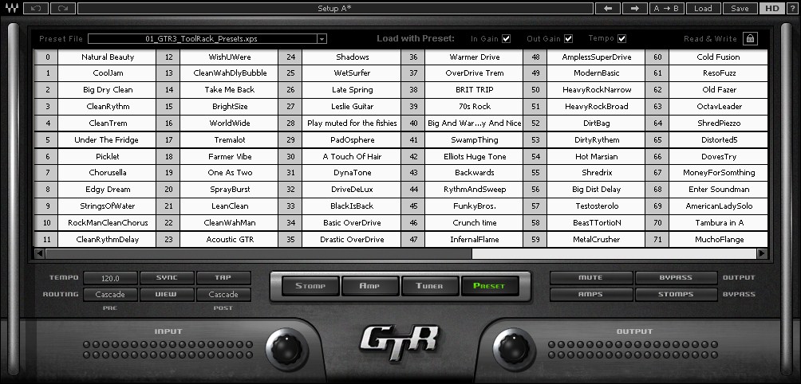Open the Pre routing Cascade selector
The width and height of the screenshot is (801, 384).
point(110,294)
